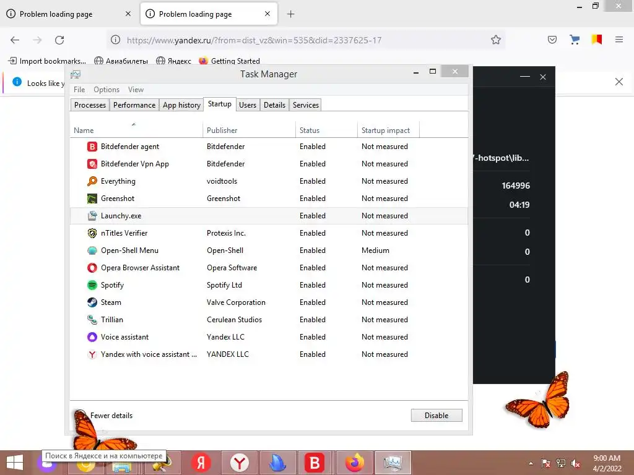The width and height of the screenshot is (634, 475).
Task: Switch to the Services tab
Action: 306,105
